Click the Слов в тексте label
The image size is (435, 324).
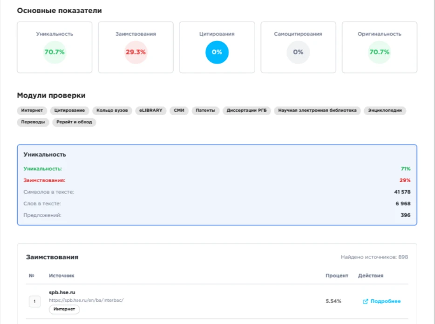pos(42,204)
